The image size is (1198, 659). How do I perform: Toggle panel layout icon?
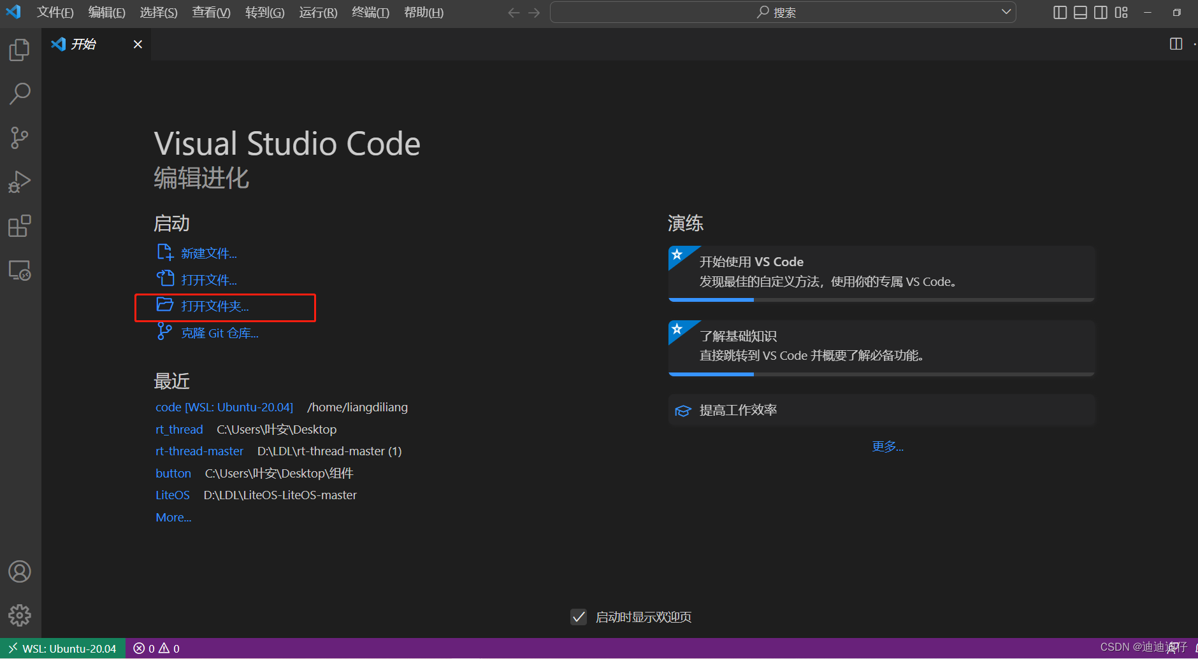pos(1080,13)
